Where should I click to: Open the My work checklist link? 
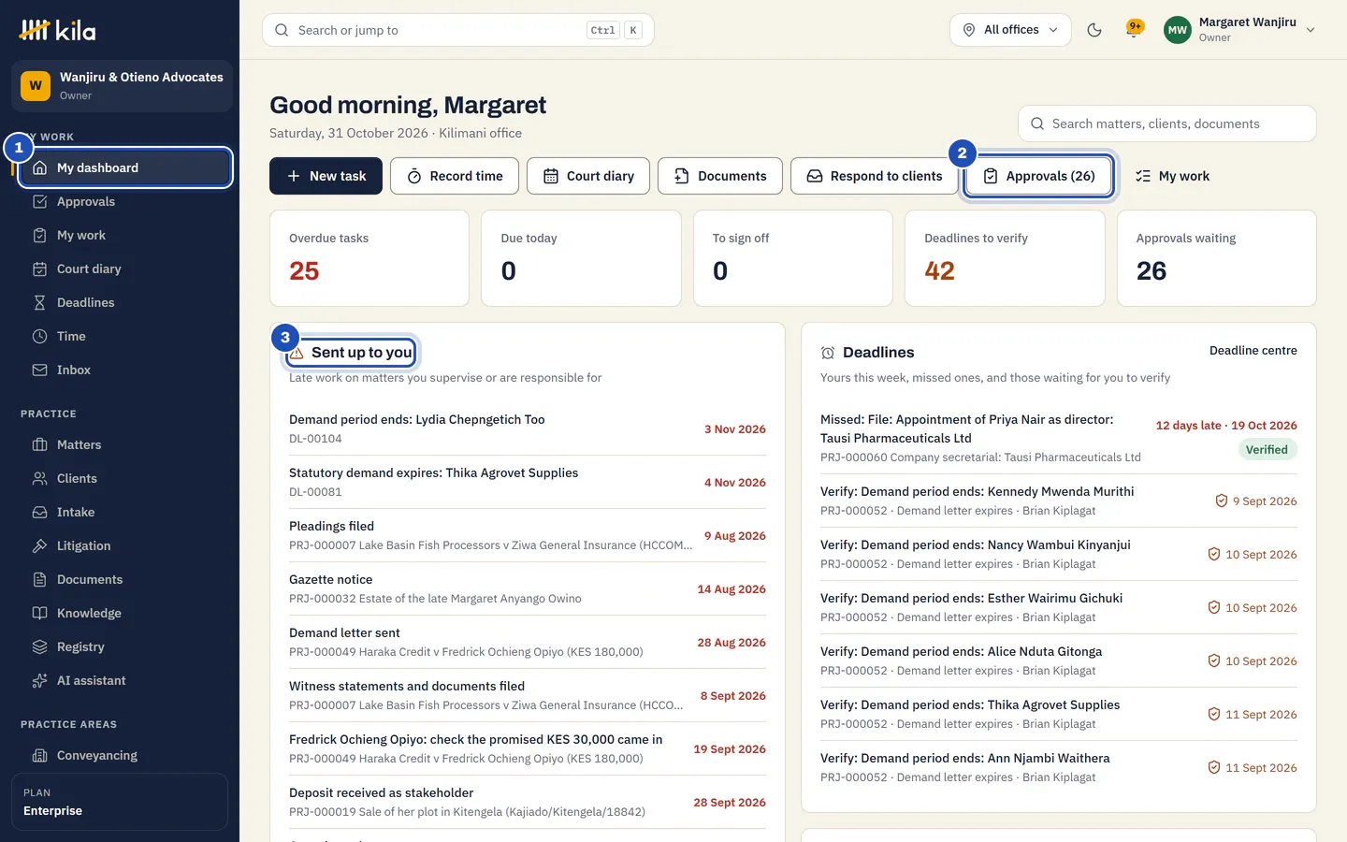[1172, 176]
